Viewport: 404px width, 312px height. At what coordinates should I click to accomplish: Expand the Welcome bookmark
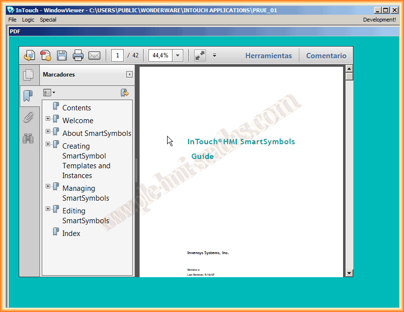(x=48, y=119)
